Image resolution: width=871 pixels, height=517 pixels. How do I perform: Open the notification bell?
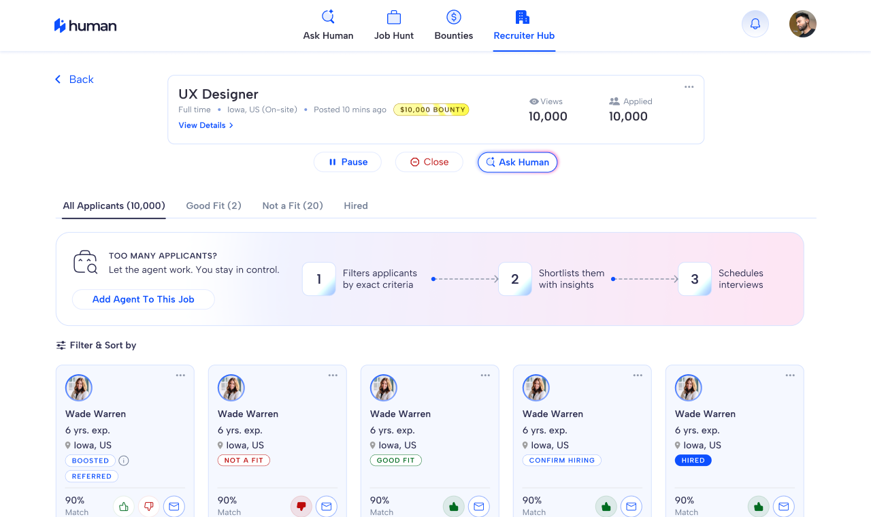tap(755, 23)
